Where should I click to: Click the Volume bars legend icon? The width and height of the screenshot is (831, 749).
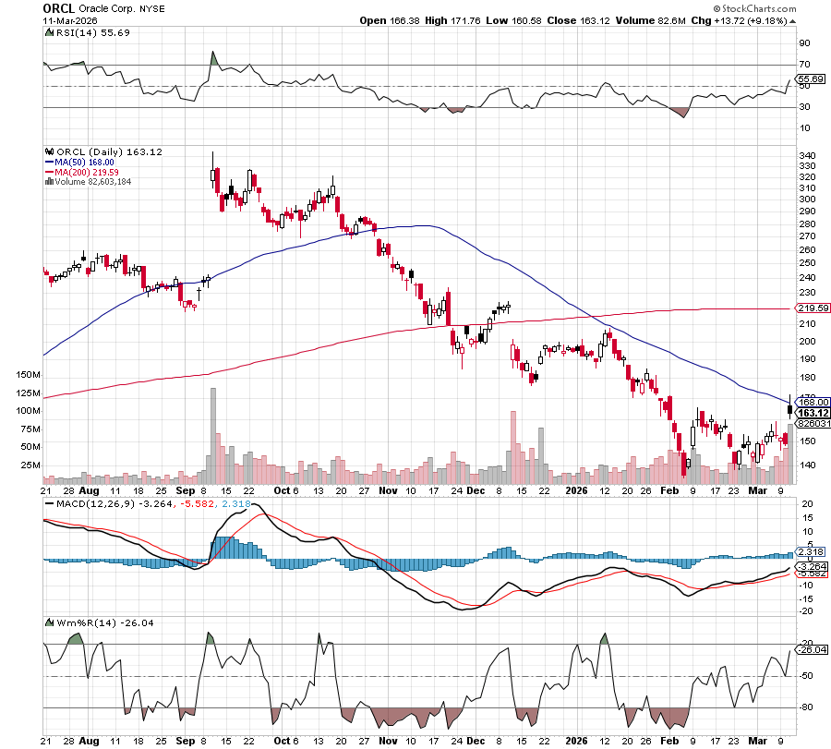tap(49, 182)
